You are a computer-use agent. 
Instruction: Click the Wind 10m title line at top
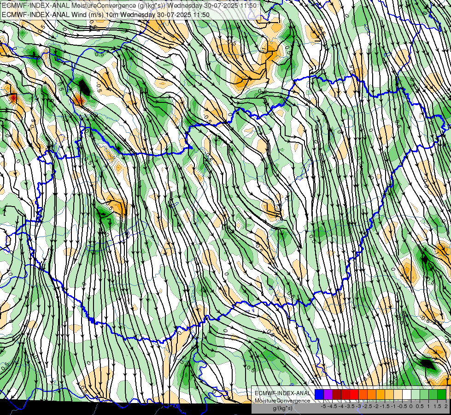(105, 14)
